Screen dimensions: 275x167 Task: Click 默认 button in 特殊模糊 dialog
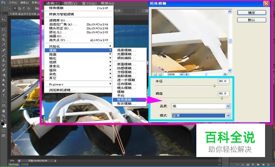[x=252, y=20]
